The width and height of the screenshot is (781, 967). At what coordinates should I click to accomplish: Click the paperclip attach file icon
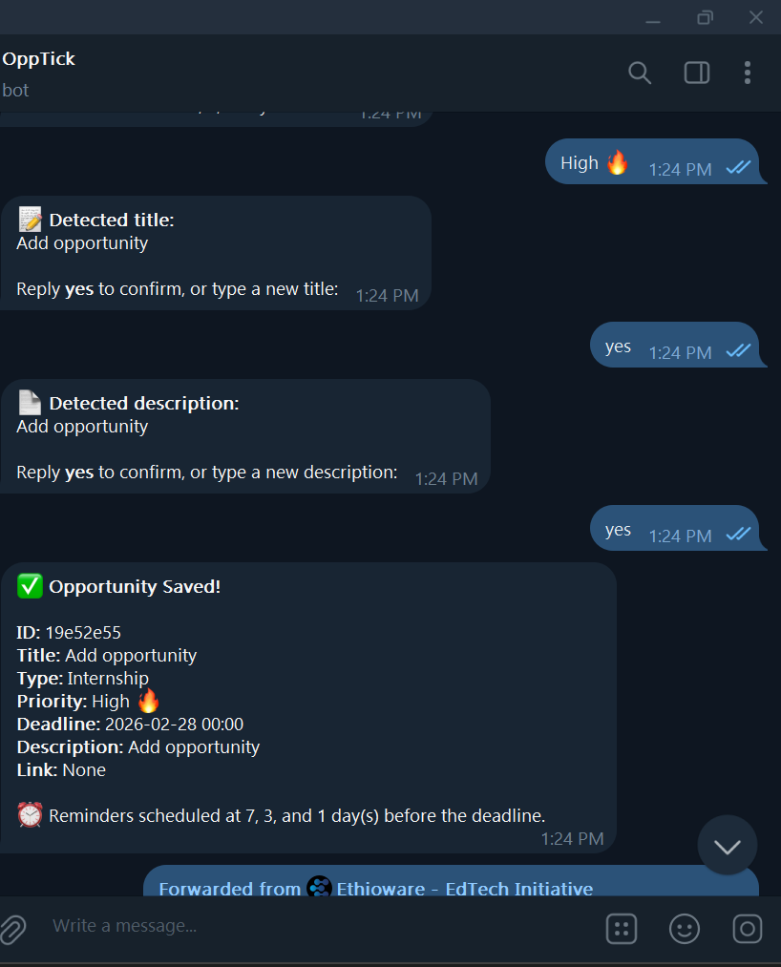click(x=11, y=927)
